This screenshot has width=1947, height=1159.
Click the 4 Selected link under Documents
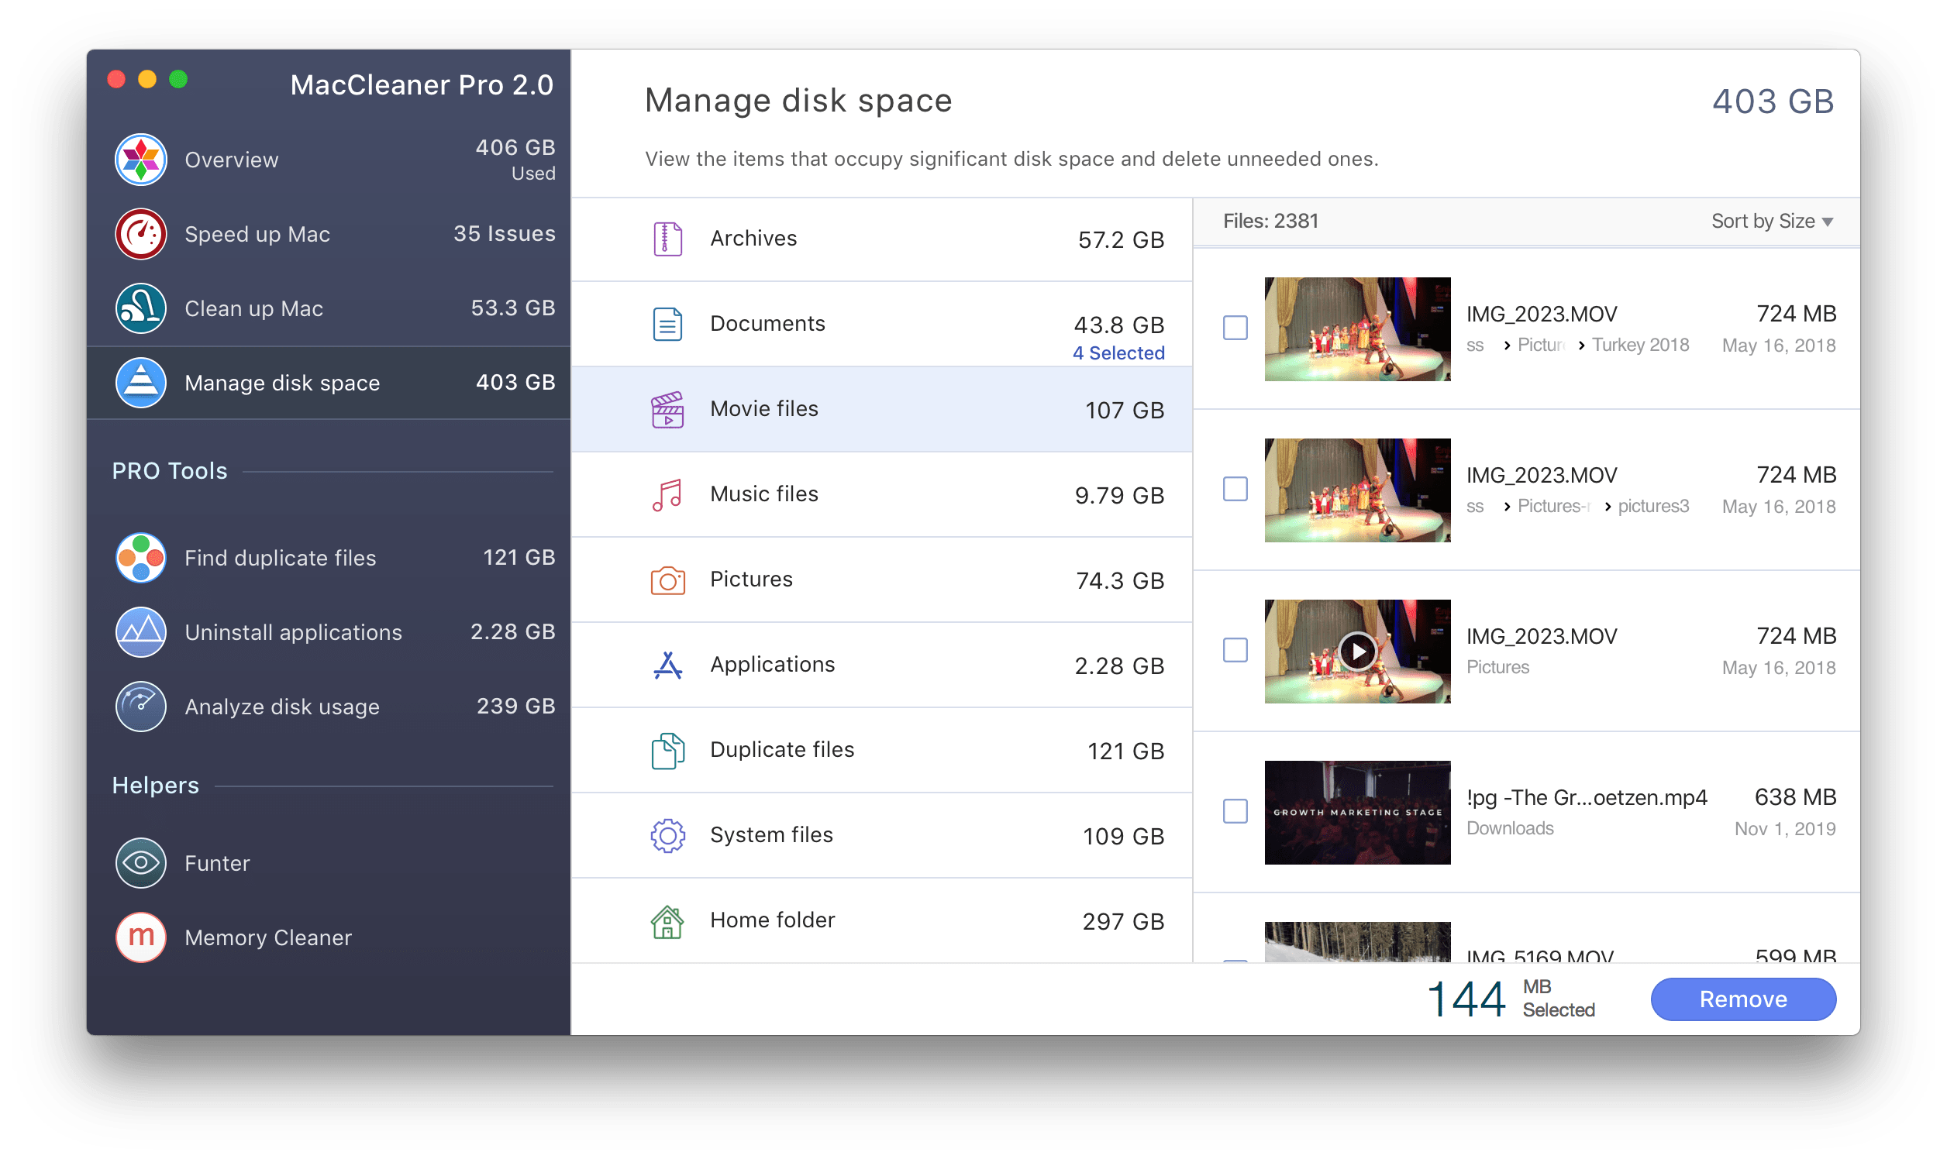pos(1118,353)
